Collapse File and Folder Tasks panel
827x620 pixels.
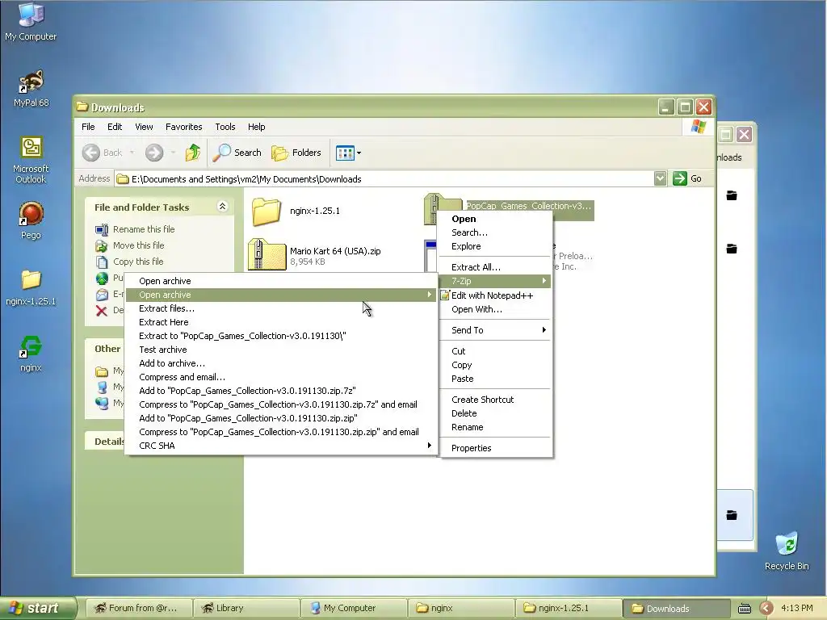pyautogui.click(x=223, y=207)
